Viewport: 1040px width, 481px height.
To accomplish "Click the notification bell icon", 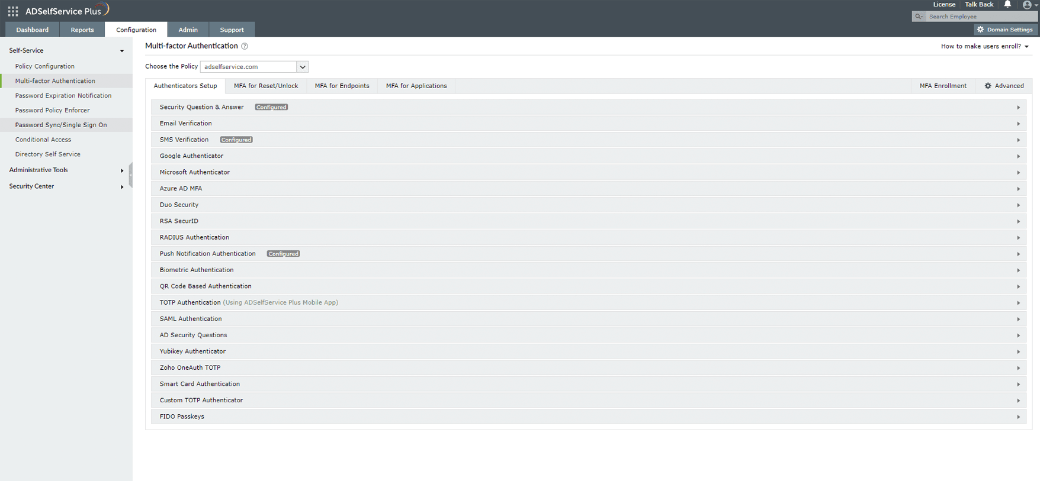I will pyautogui.click(x=1007, y=5).
